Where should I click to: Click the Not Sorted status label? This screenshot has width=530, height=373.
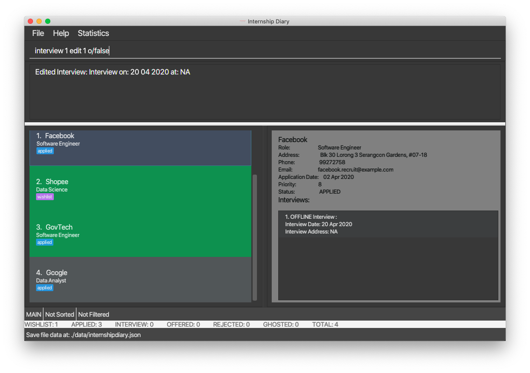pos(60,315)
